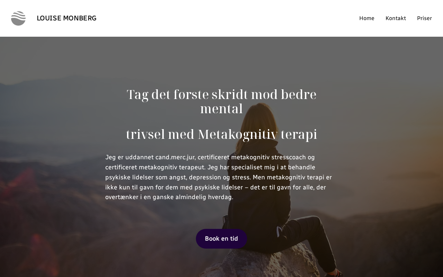Click the heading line 'Tag det første skridt'
Image resolution: width=443 pixels, height=277 pixels.
pos(187,95)
